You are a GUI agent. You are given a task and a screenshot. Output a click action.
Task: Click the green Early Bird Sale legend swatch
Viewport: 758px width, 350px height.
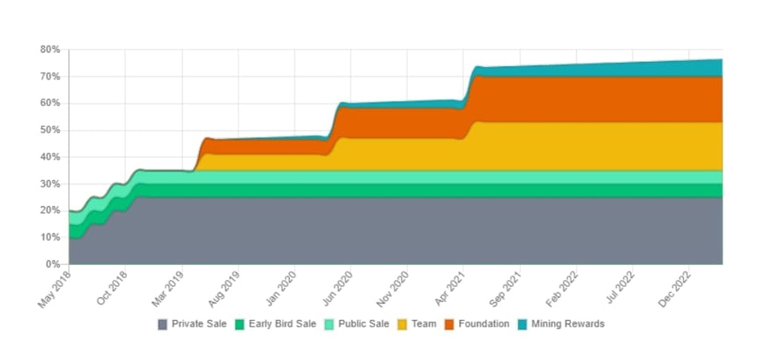point(240,324)
